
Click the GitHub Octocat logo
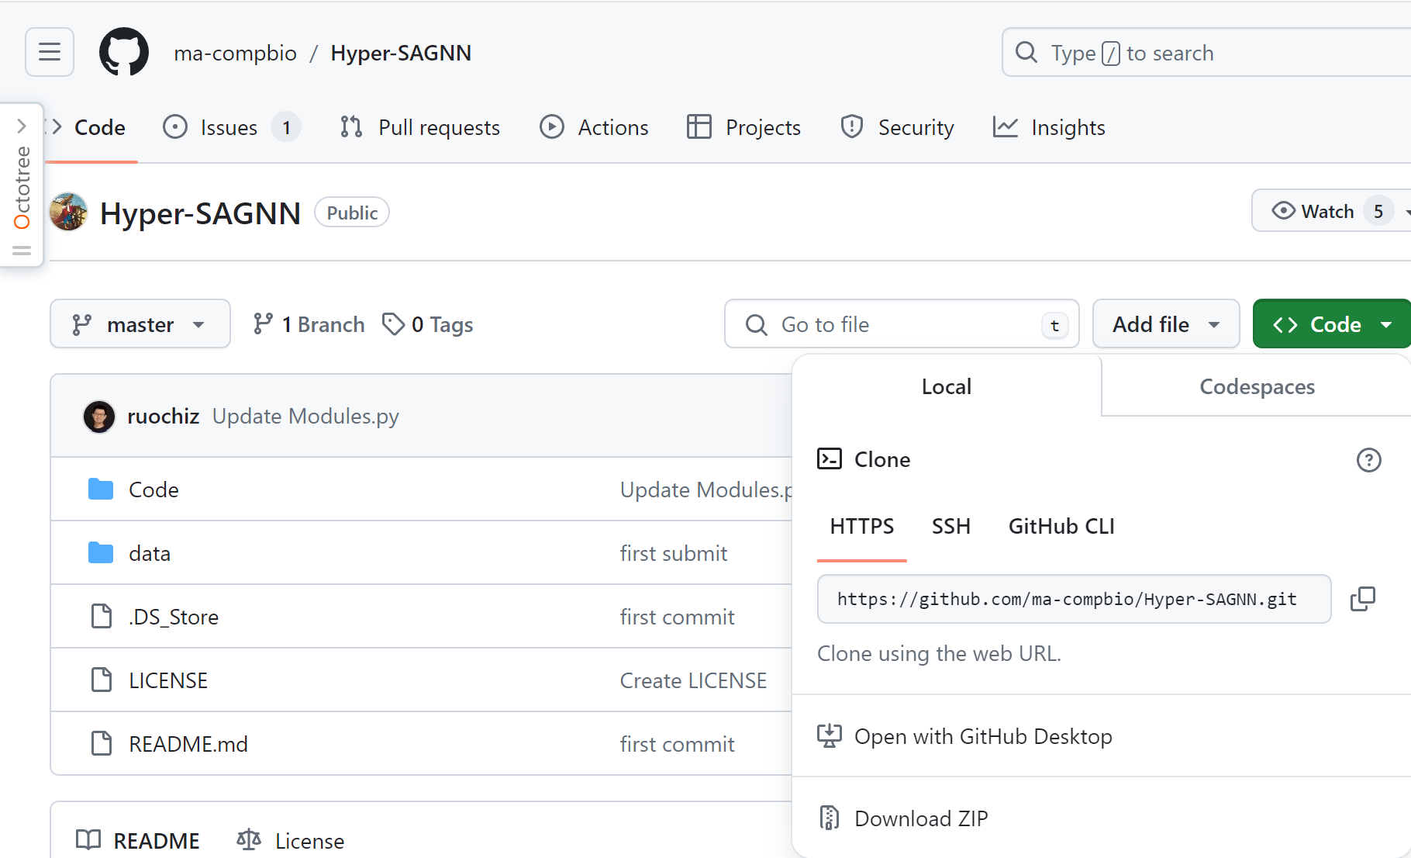[x=124, y=52]
